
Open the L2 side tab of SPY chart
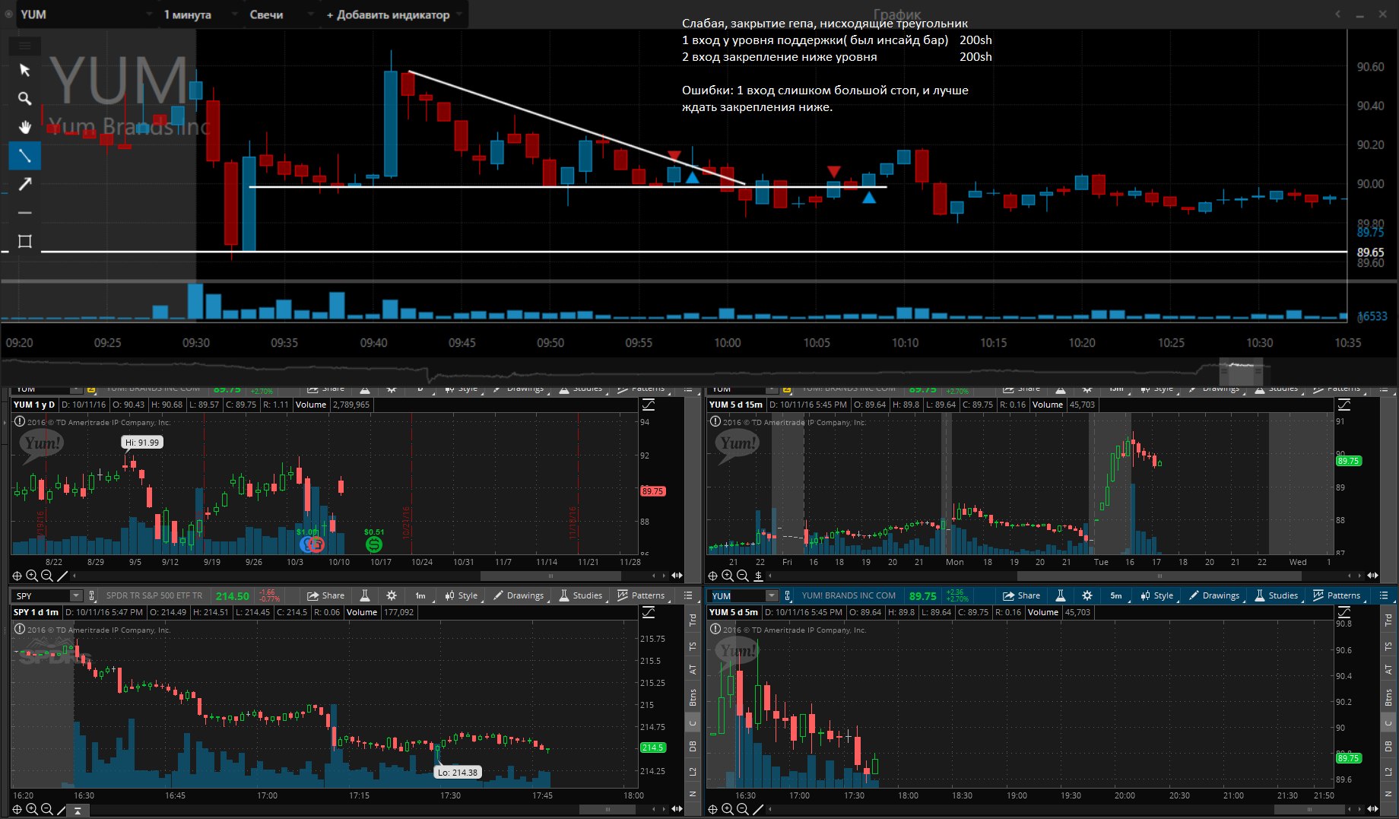point(693,772)
